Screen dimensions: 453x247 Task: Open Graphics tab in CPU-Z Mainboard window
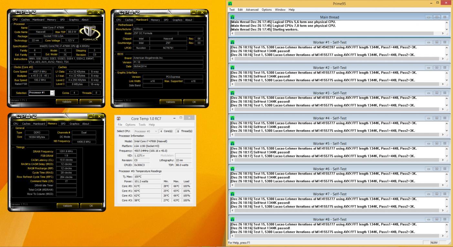(x=177, y=20)
